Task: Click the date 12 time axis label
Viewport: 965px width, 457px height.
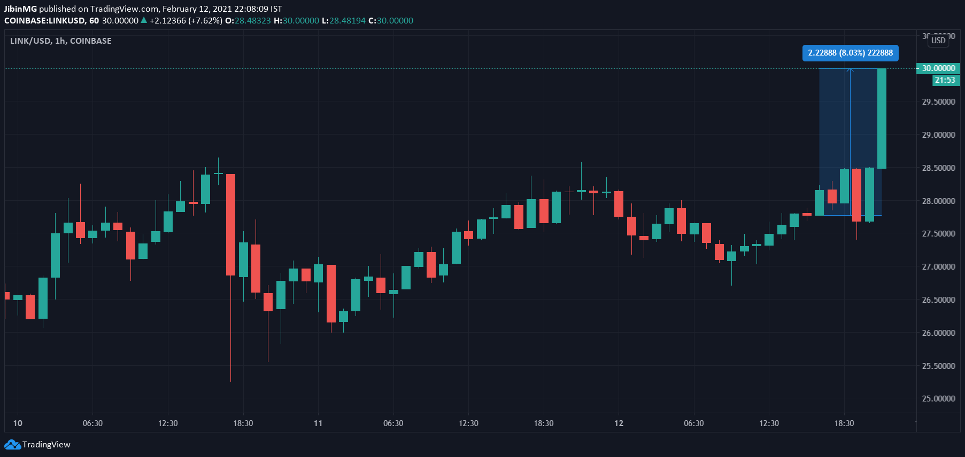Action: pos(619,423)
